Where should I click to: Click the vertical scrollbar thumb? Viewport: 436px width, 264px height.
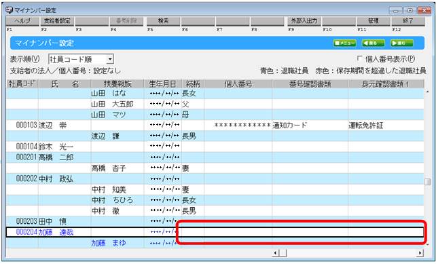pyautogui.click(x=427, y=182)
